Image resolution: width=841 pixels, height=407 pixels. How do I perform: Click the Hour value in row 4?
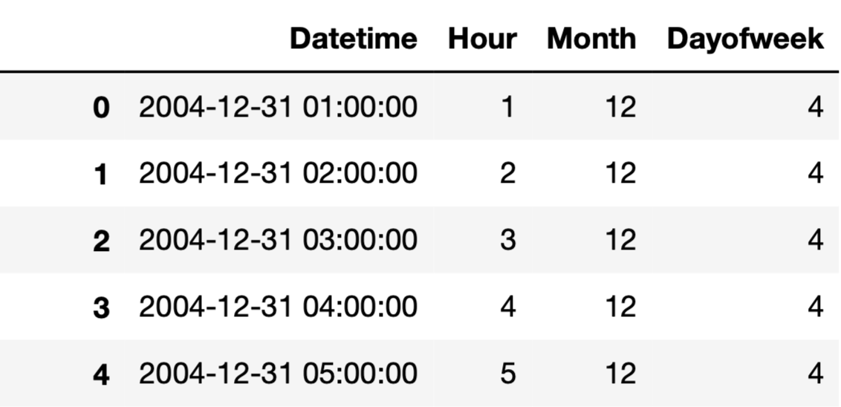click(507, 373)
